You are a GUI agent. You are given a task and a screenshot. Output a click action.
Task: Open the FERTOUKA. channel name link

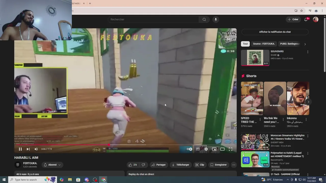pyautogui.click(x=30, y=163)
